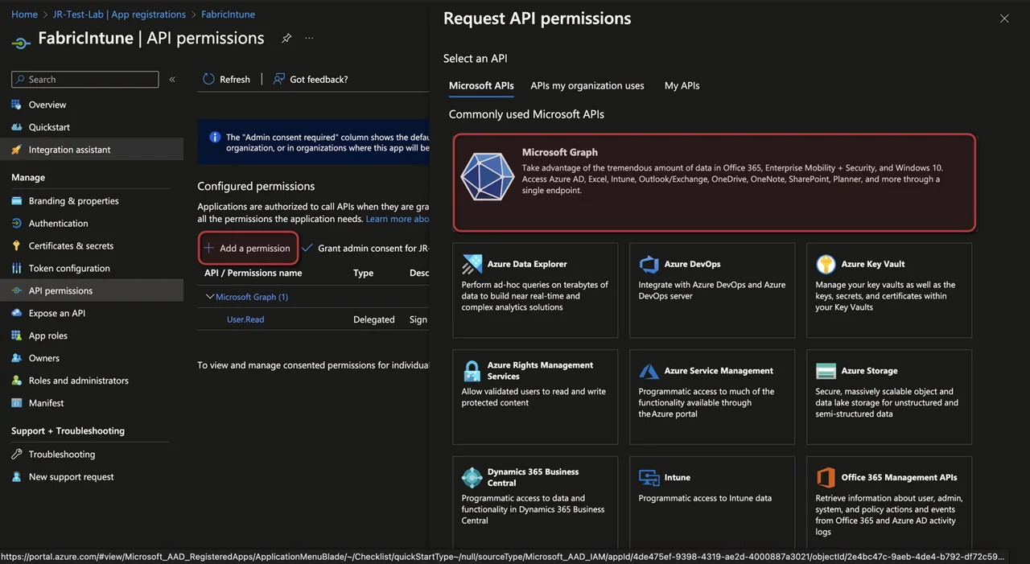Click the Azure Key Vault icon

click(x=826, y=264)
